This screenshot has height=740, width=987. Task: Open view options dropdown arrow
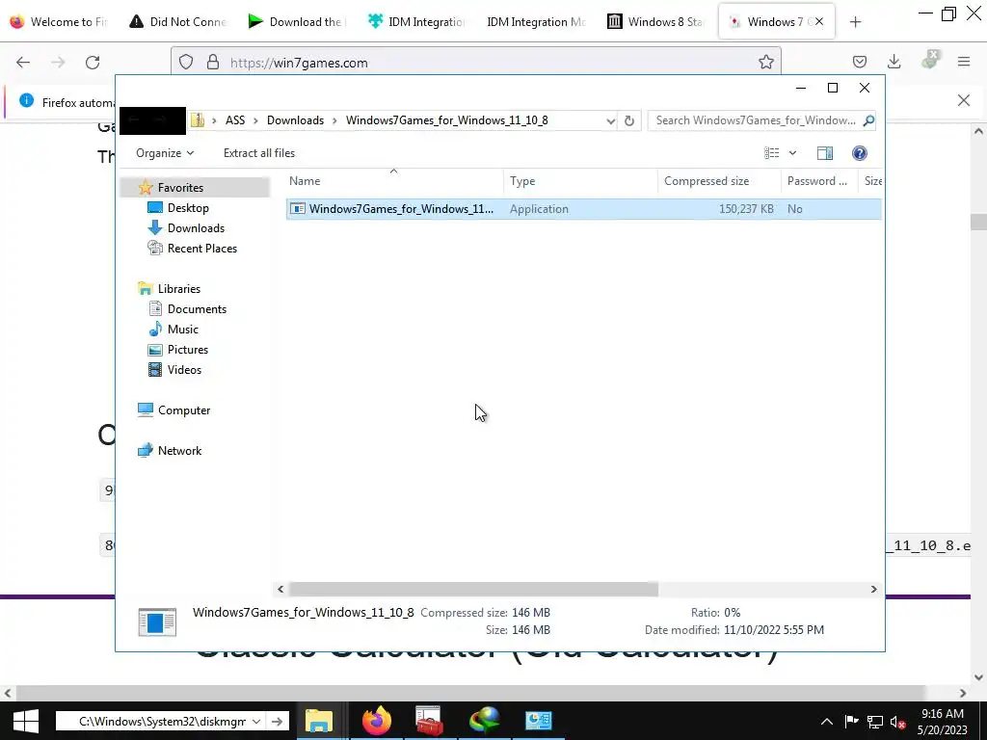pyautogui.click(x=792, y=153)
